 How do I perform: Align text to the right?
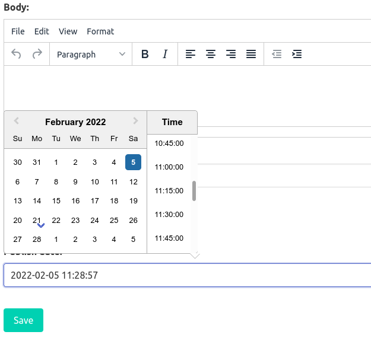pos(231,54)
